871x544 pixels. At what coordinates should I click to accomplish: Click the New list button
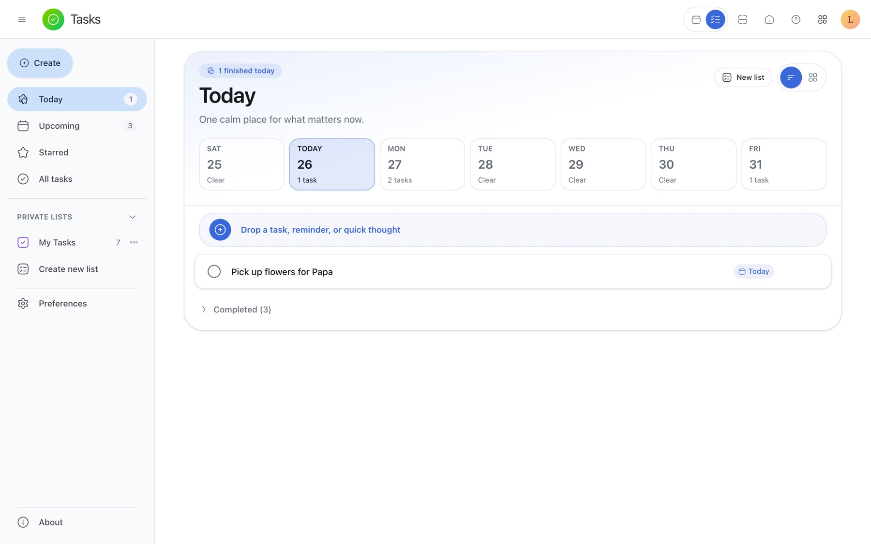click(743, 77)
